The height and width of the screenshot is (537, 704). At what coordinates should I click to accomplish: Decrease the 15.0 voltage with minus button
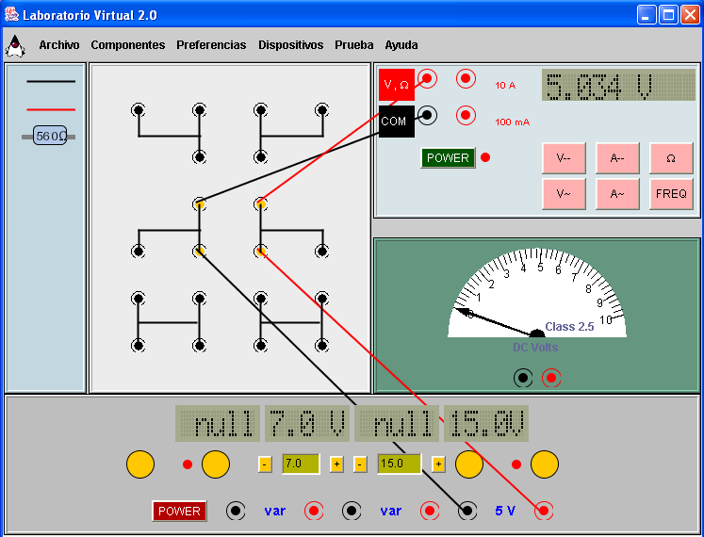coord(360,464)
